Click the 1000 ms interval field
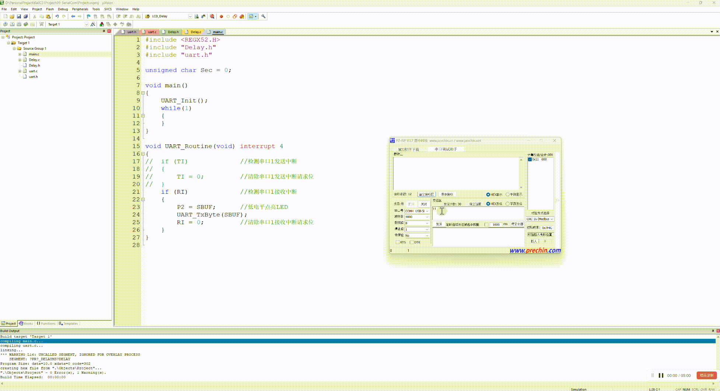Viewport: 720px width, 391px height. click(x=496, y=225)
